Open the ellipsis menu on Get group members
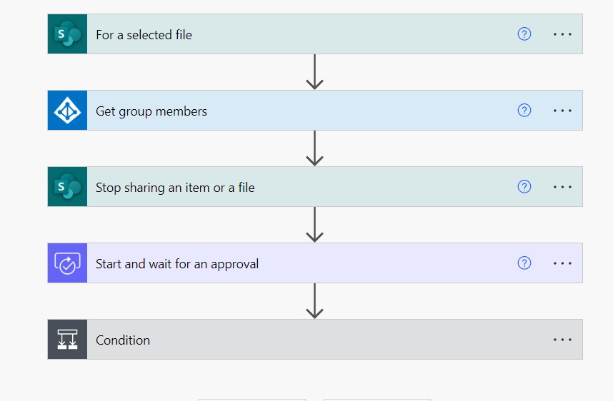Screen dimensions: 613x401 click(x=562, y=111)
